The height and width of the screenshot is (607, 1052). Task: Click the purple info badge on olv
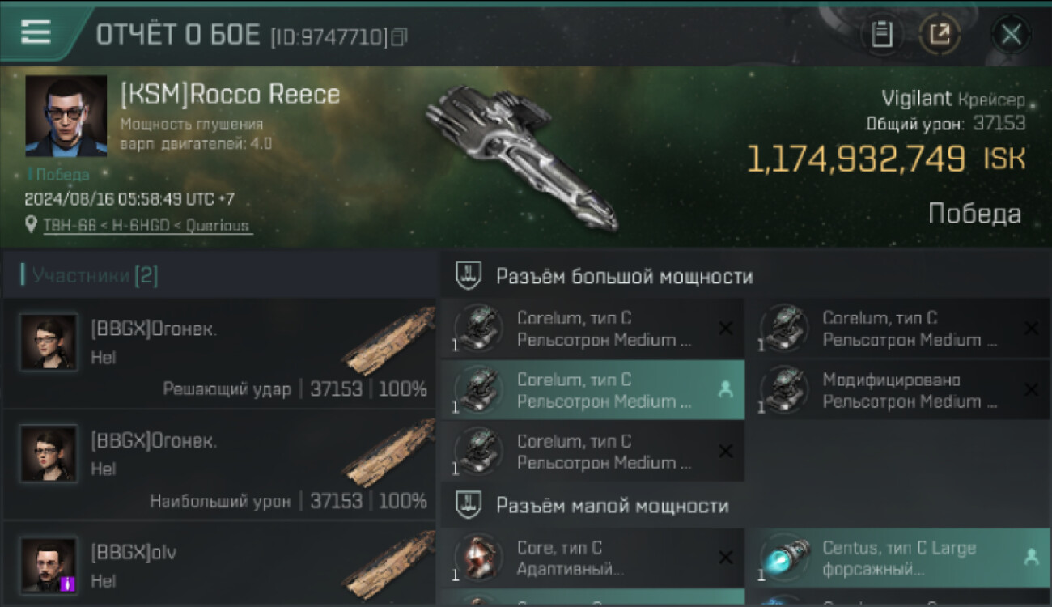69,582
